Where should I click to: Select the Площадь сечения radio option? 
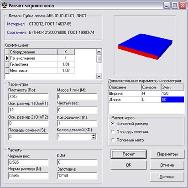point(113,132)
